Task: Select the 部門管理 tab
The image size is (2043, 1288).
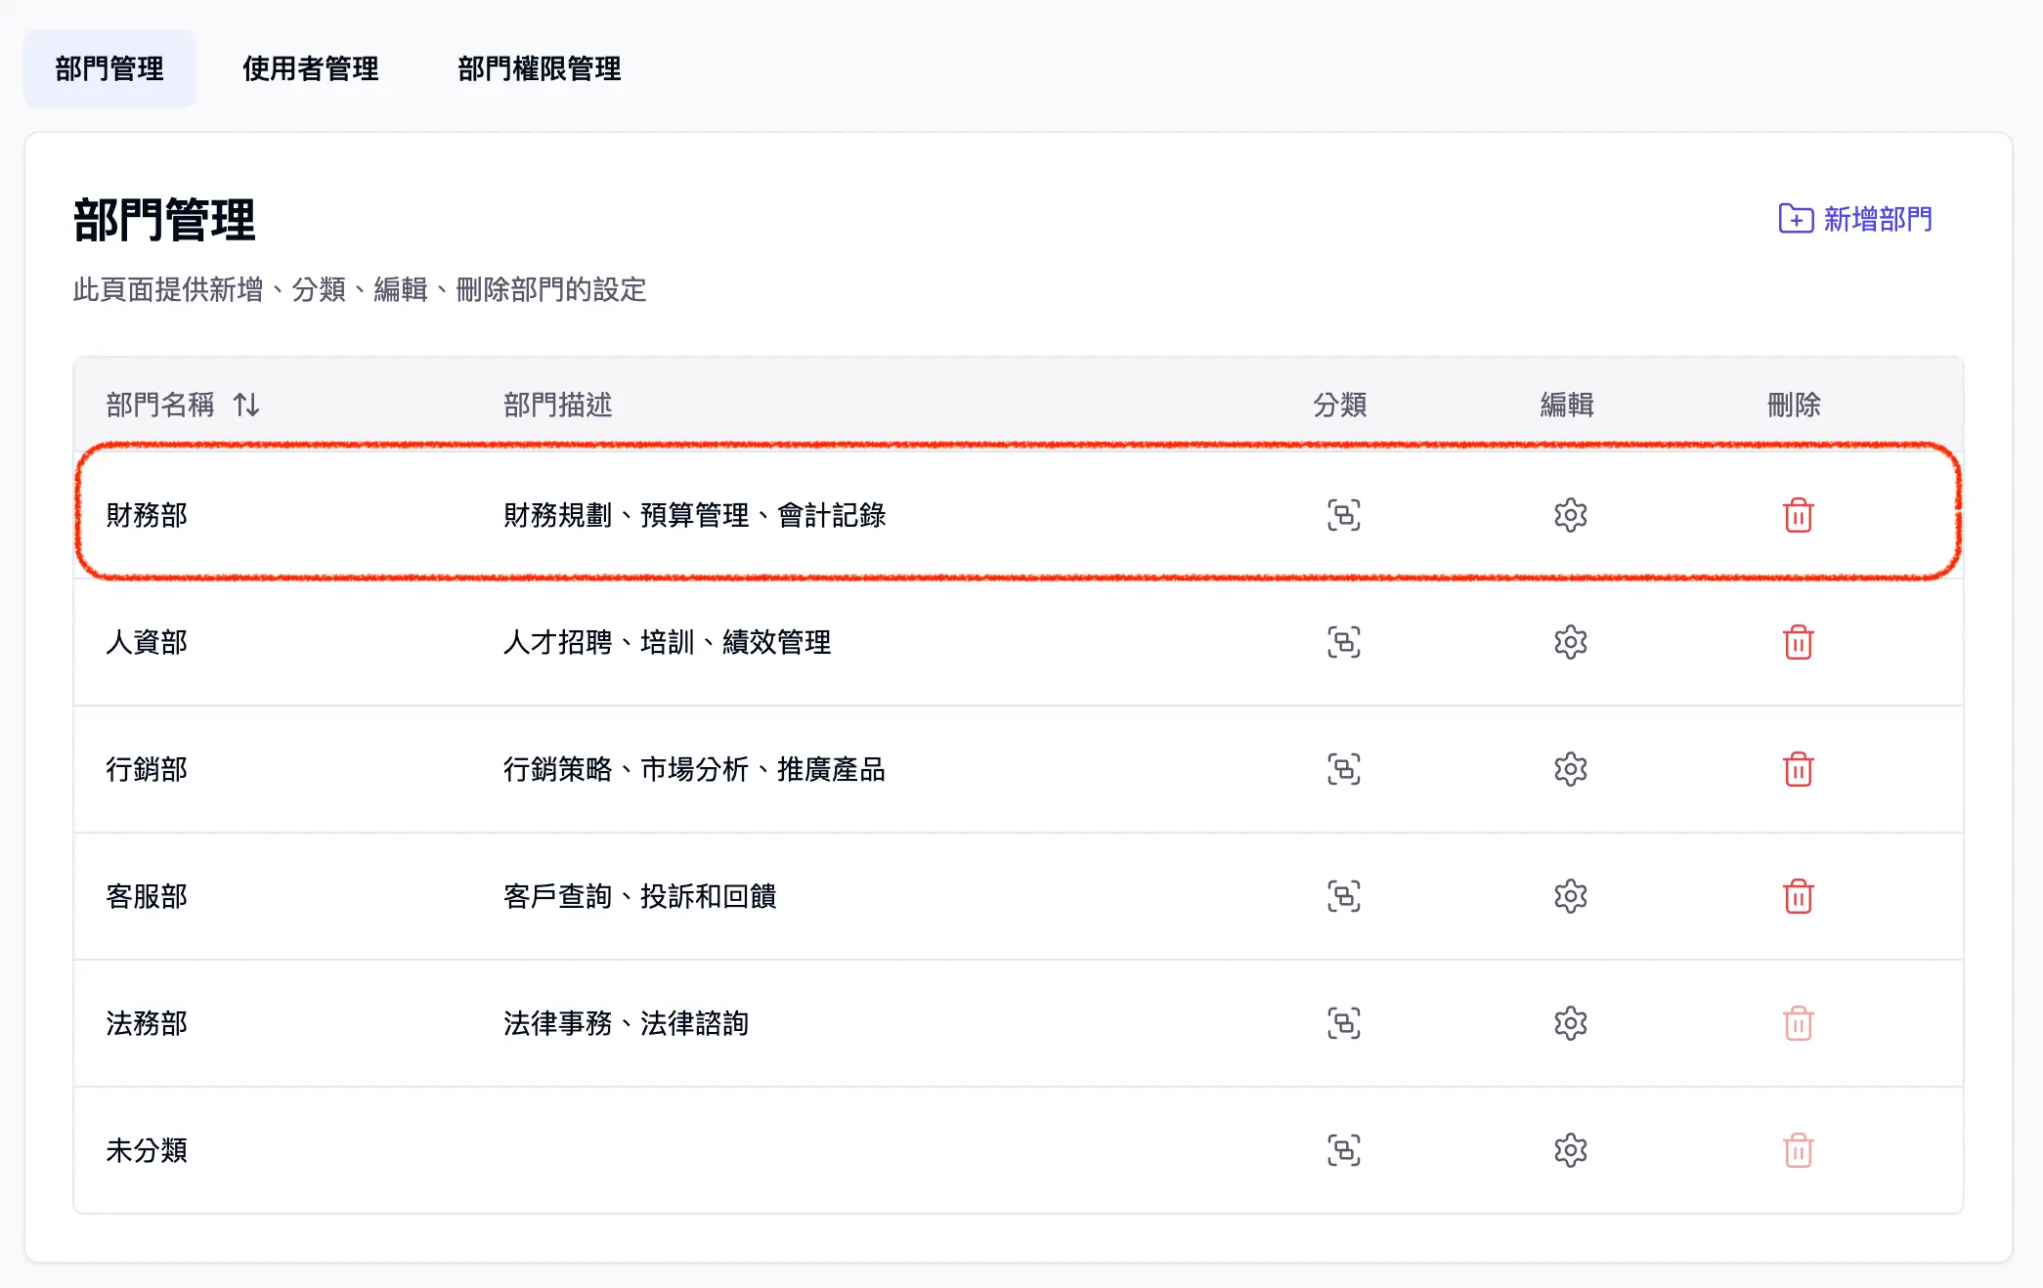Action: [x=109, y=66]
